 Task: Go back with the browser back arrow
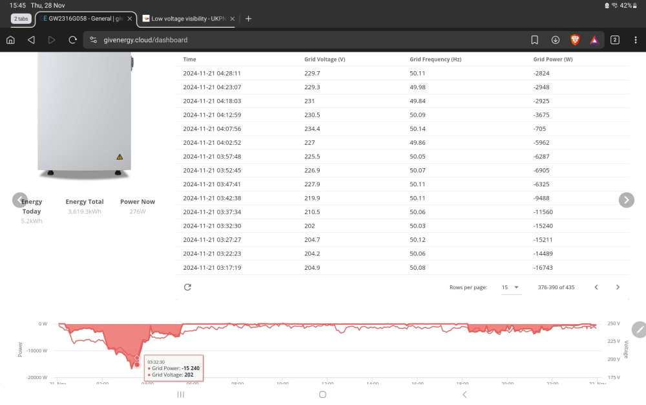pyautogui.click(x=31, y=40)
